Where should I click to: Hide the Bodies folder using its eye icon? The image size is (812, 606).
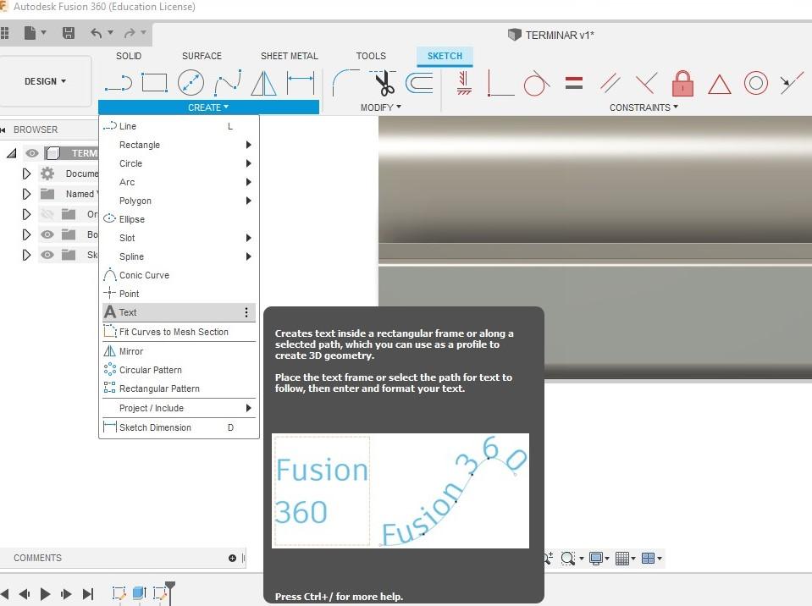47,234
